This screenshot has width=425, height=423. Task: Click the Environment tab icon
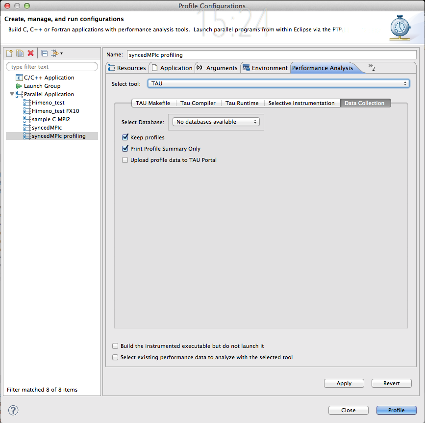[x=246, y=68]
